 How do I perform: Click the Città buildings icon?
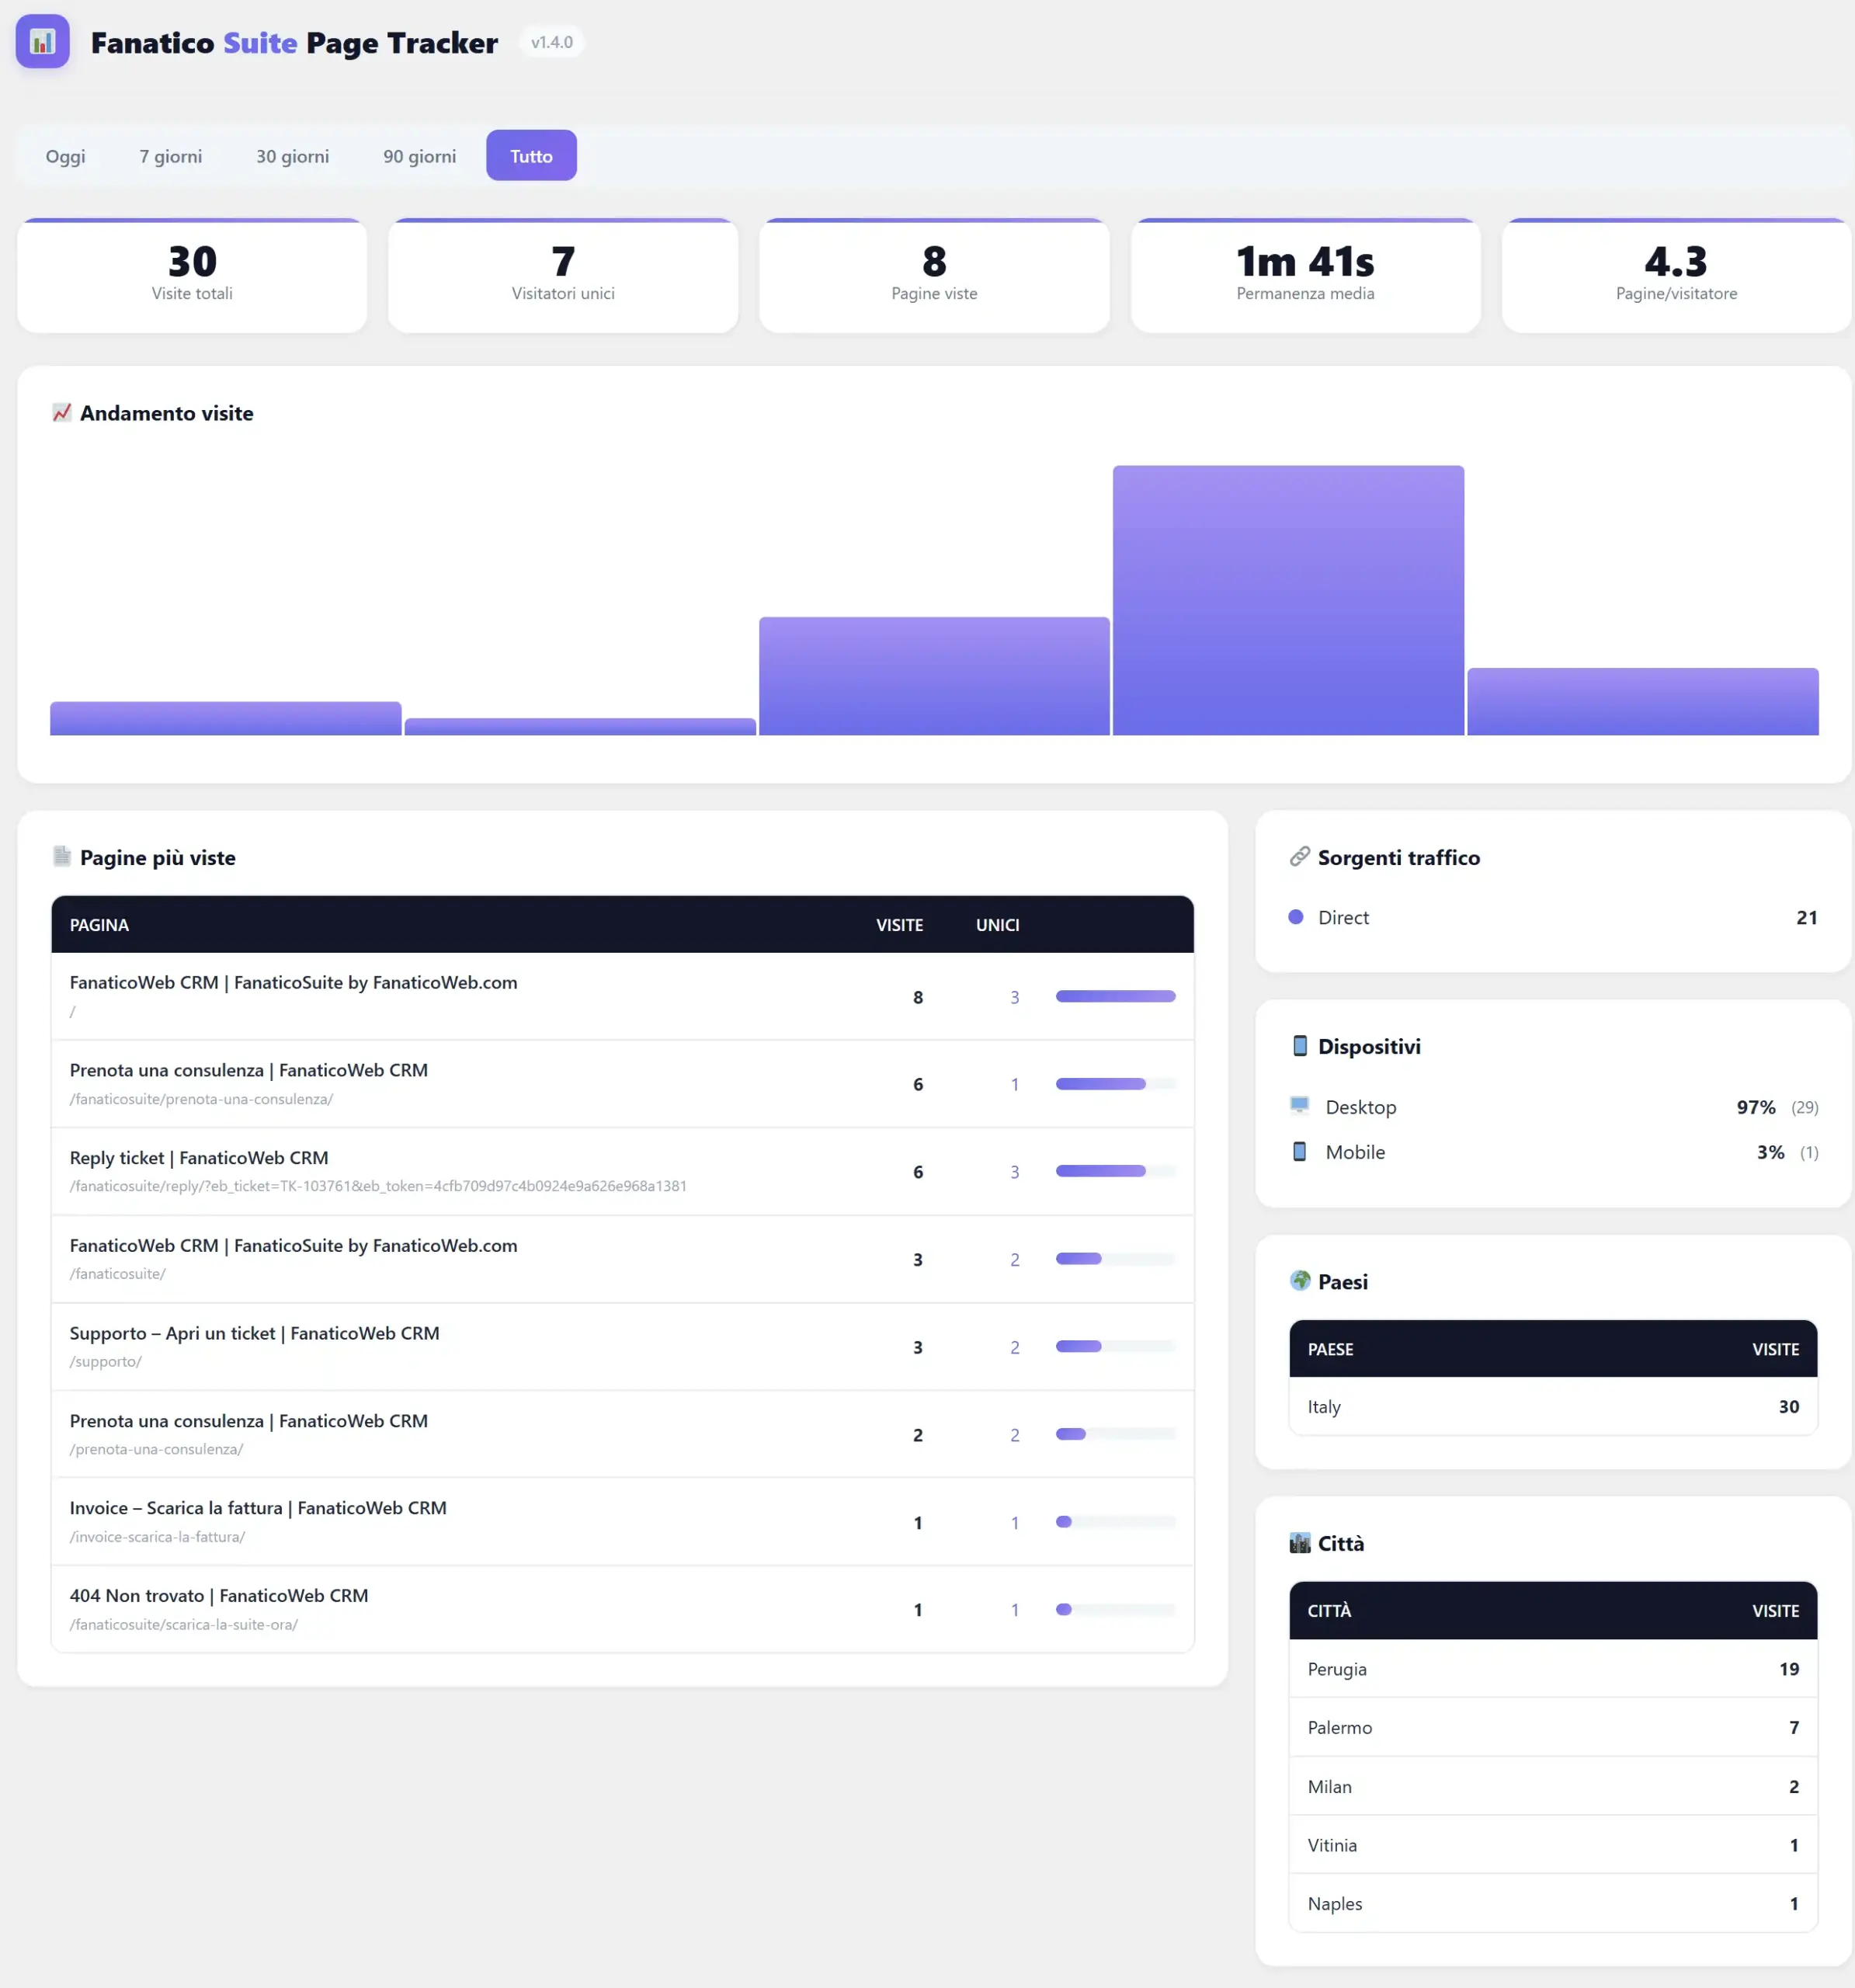pos(1299,1543)
